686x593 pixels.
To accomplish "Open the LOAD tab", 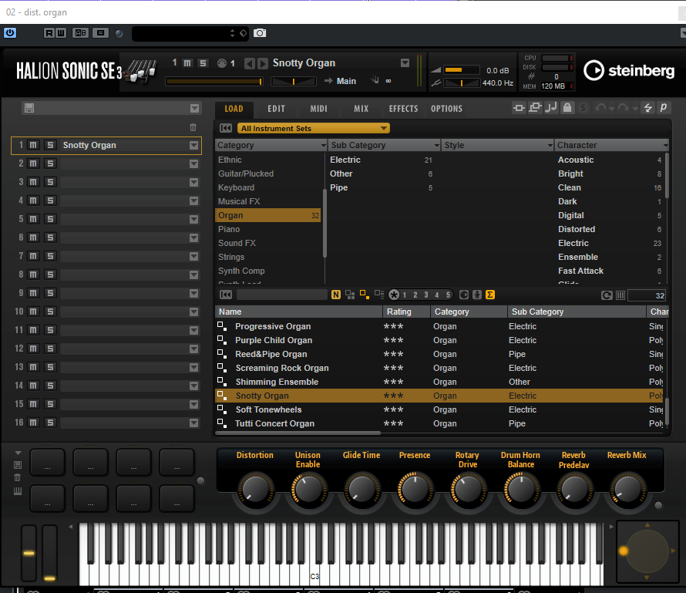I will pyautogui.click(x=234, y=109).
